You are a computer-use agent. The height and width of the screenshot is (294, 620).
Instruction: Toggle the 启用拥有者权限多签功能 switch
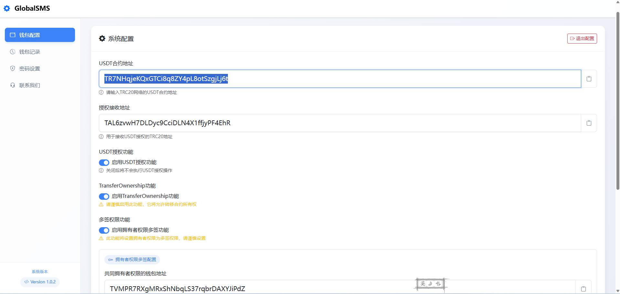(x=104, y=230)
